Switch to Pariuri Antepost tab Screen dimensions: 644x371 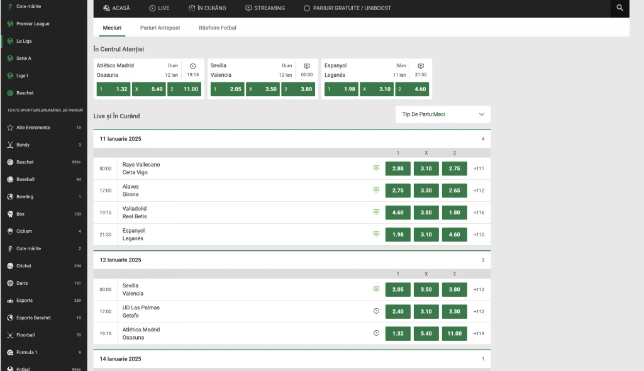[160, 28]
